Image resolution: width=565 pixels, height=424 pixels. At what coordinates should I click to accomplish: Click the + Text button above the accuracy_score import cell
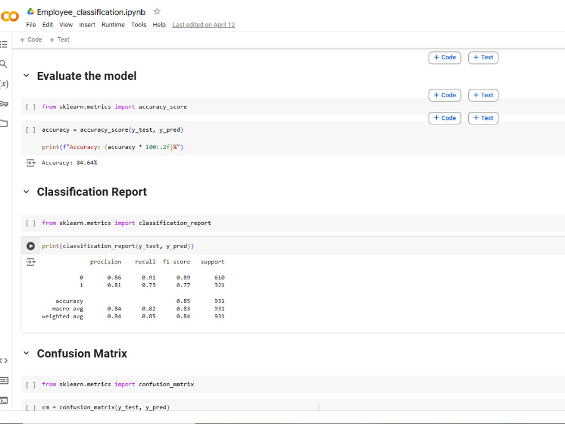pyautogui.click(x=483, y=95)
